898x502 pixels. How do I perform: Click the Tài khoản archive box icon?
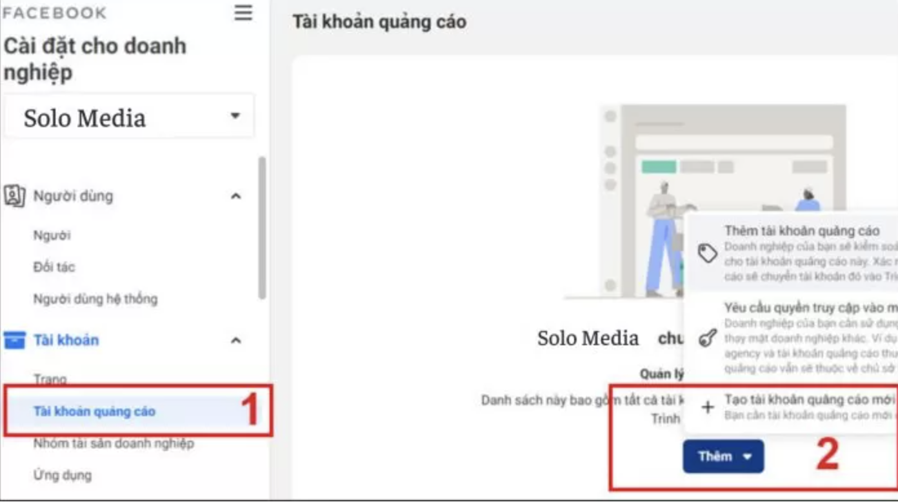(x=15, y=340)
